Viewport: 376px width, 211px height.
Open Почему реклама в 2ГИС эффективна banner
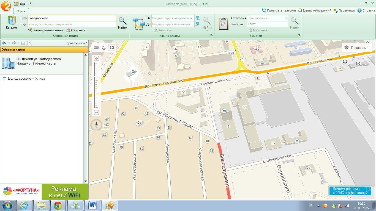tap(350, 191)
